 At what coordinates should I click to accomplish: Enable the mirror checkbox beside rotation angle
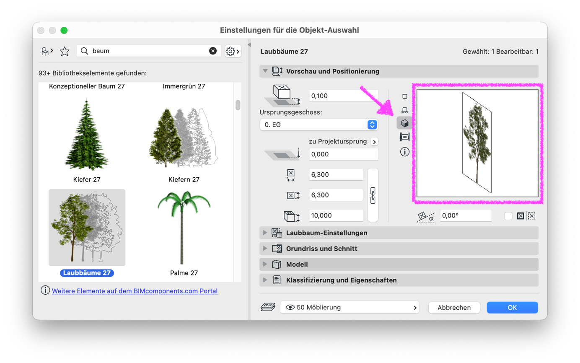[508, 216]
